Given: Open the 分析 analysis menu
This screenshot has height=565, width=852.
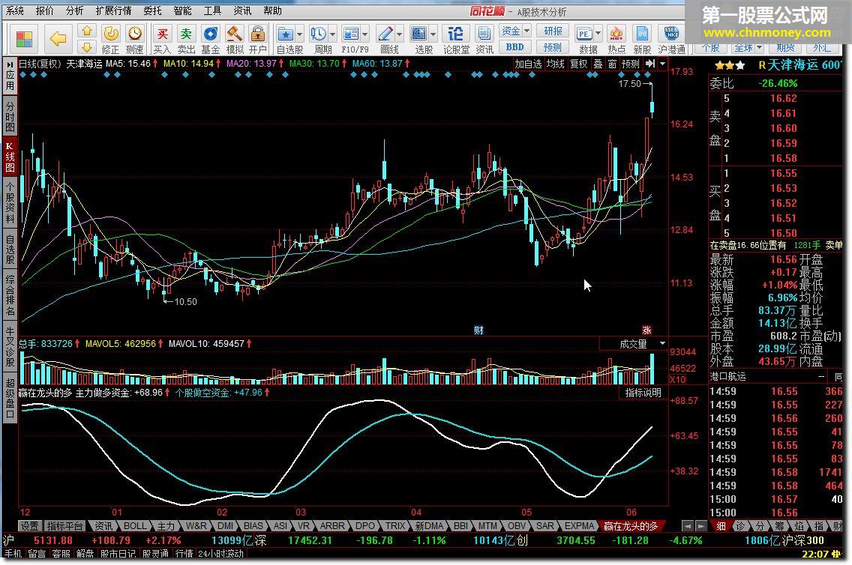Looking at the screenshot, I should pyautogui.click(x=74, y=10).
